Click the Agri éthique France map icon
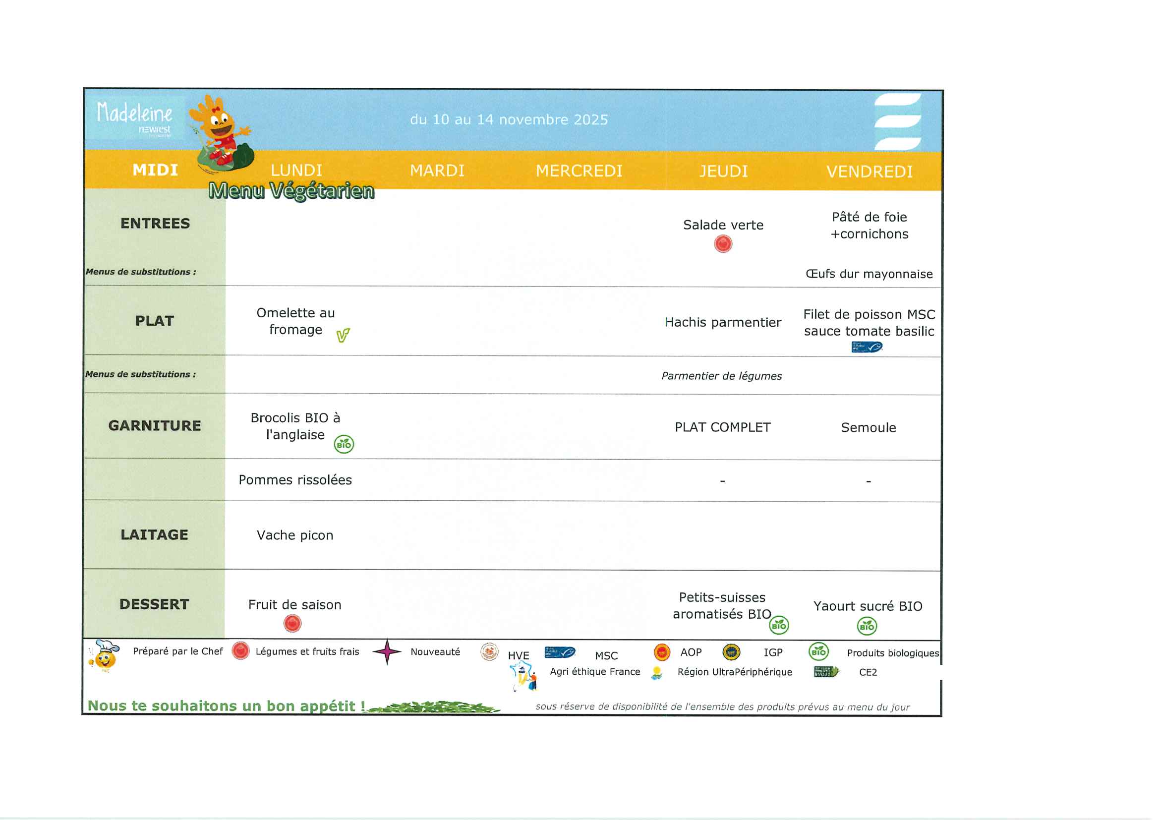 tap(523, 677)
